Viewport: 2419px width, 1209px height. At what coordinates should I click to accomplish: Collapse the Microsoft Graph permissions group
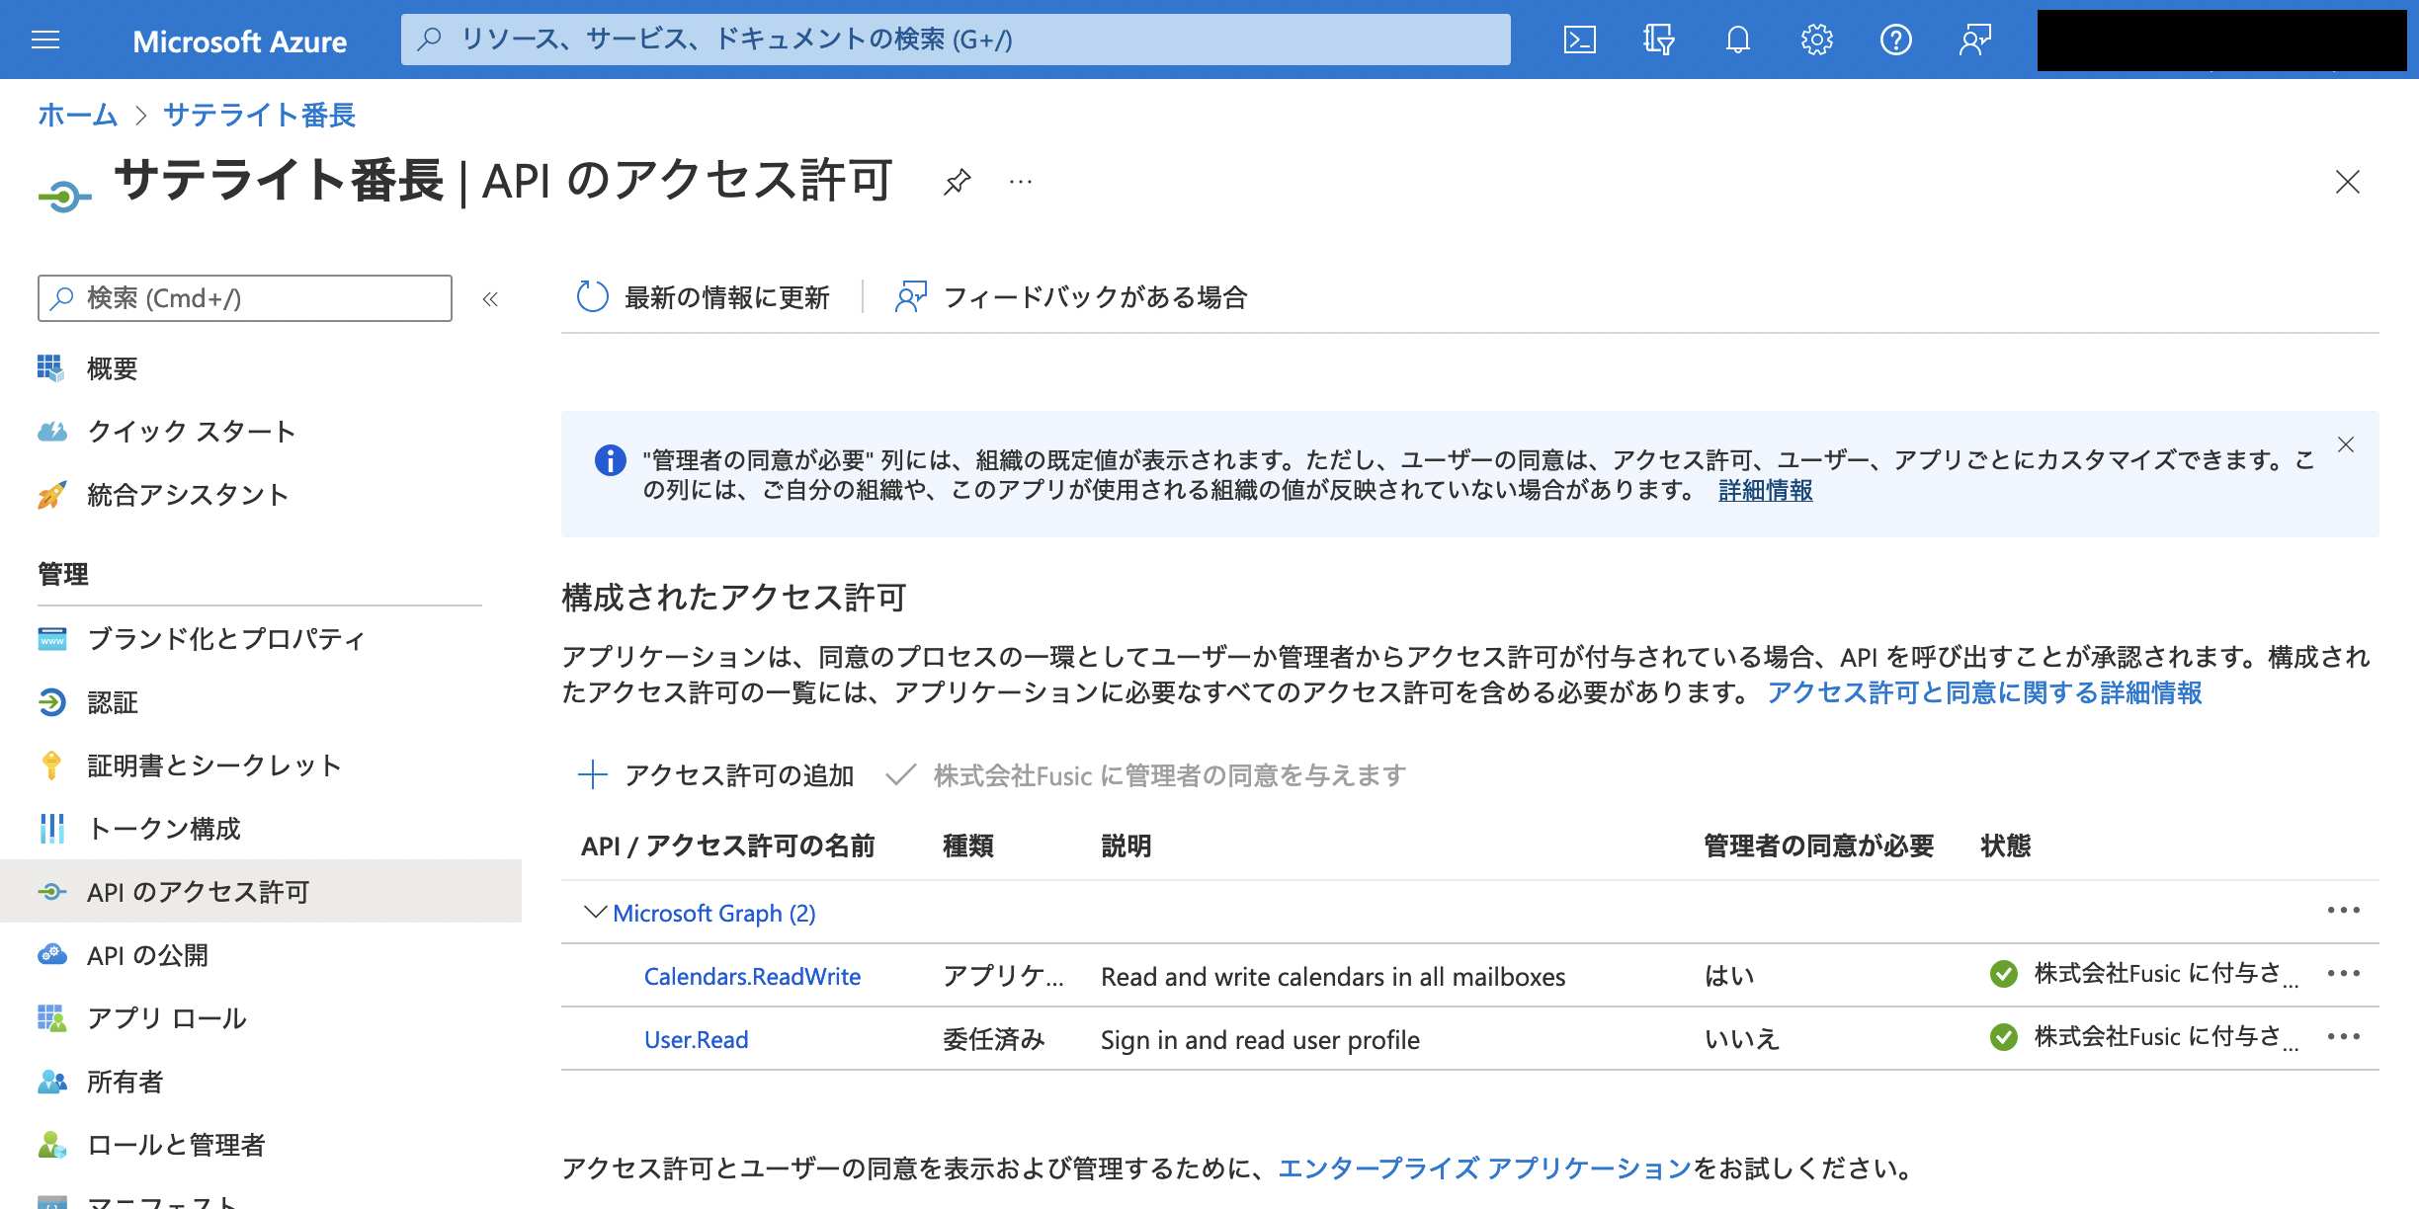(x=593, y=912)
